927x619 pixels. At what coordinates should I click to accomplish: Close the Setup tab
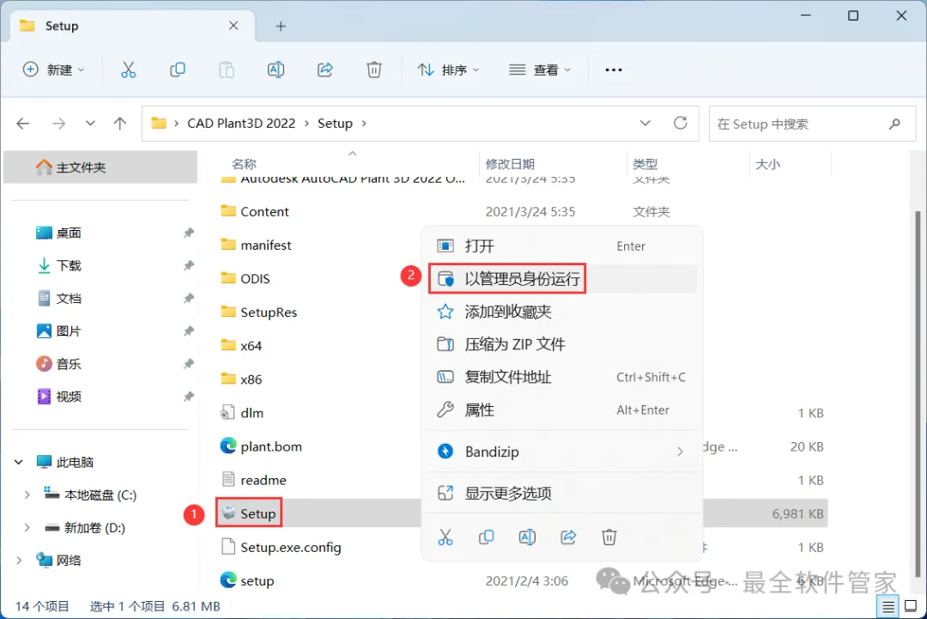[233, 26]
